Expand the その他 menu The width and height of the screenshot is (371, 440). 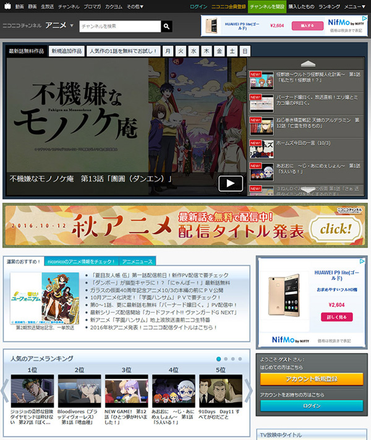pyautogui.click(x=135, y=6)
